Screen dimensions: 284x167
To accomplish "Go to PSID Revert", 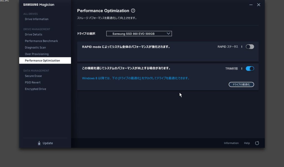I will coord(33,82).
